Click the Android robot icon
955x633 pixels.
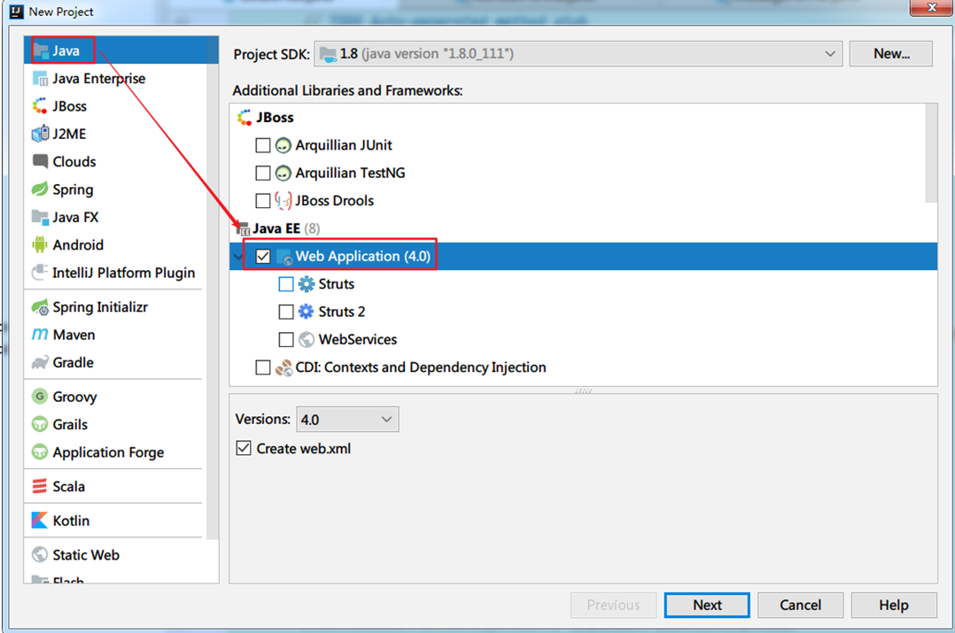pyautogui.click(x=40, y=244)
